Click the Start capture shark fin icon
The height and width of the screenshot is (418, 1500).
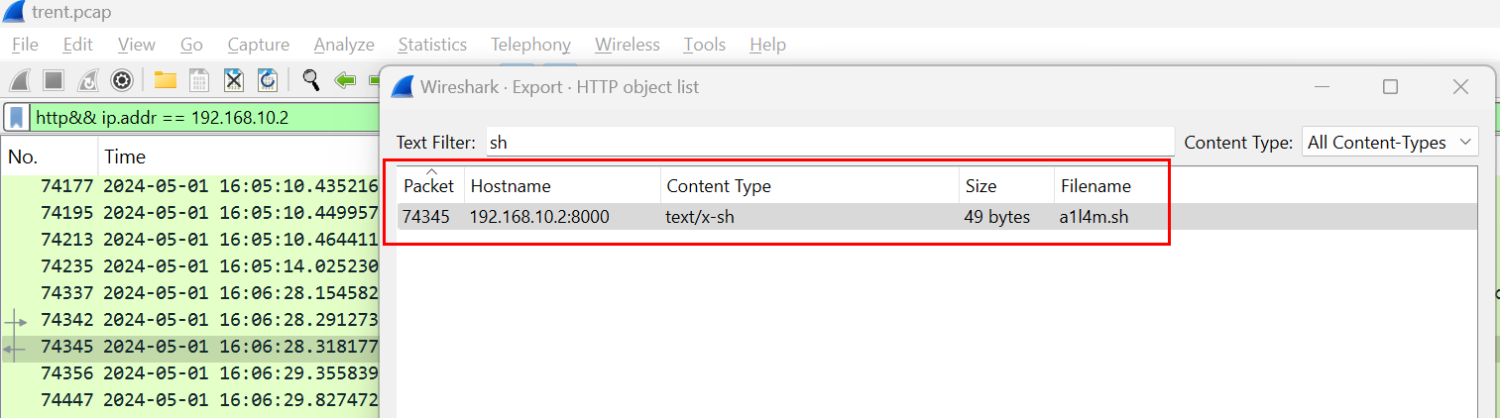[x=21, y=79]
